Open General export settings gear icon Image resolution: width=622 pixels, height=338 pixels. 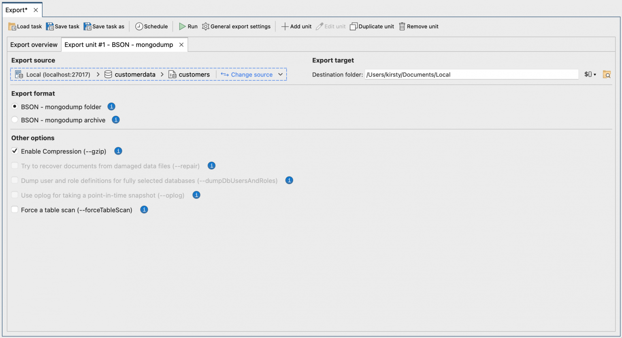pos(205,26)
